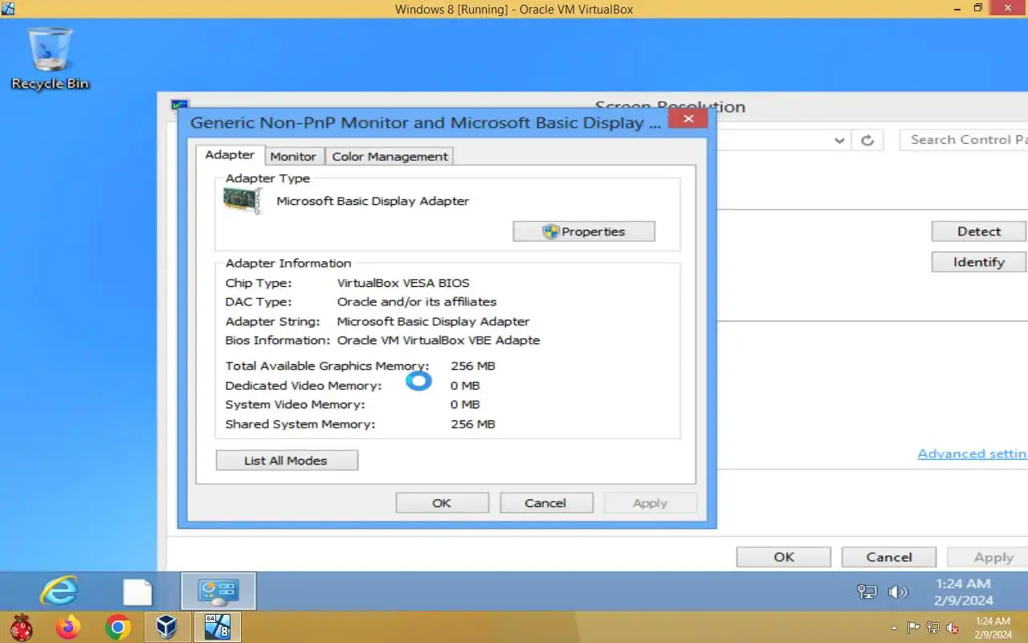The width and height of the screenshot is (1028, 643).
Task: Click the guest volume speaker tray icon
Action: [897, 592]
